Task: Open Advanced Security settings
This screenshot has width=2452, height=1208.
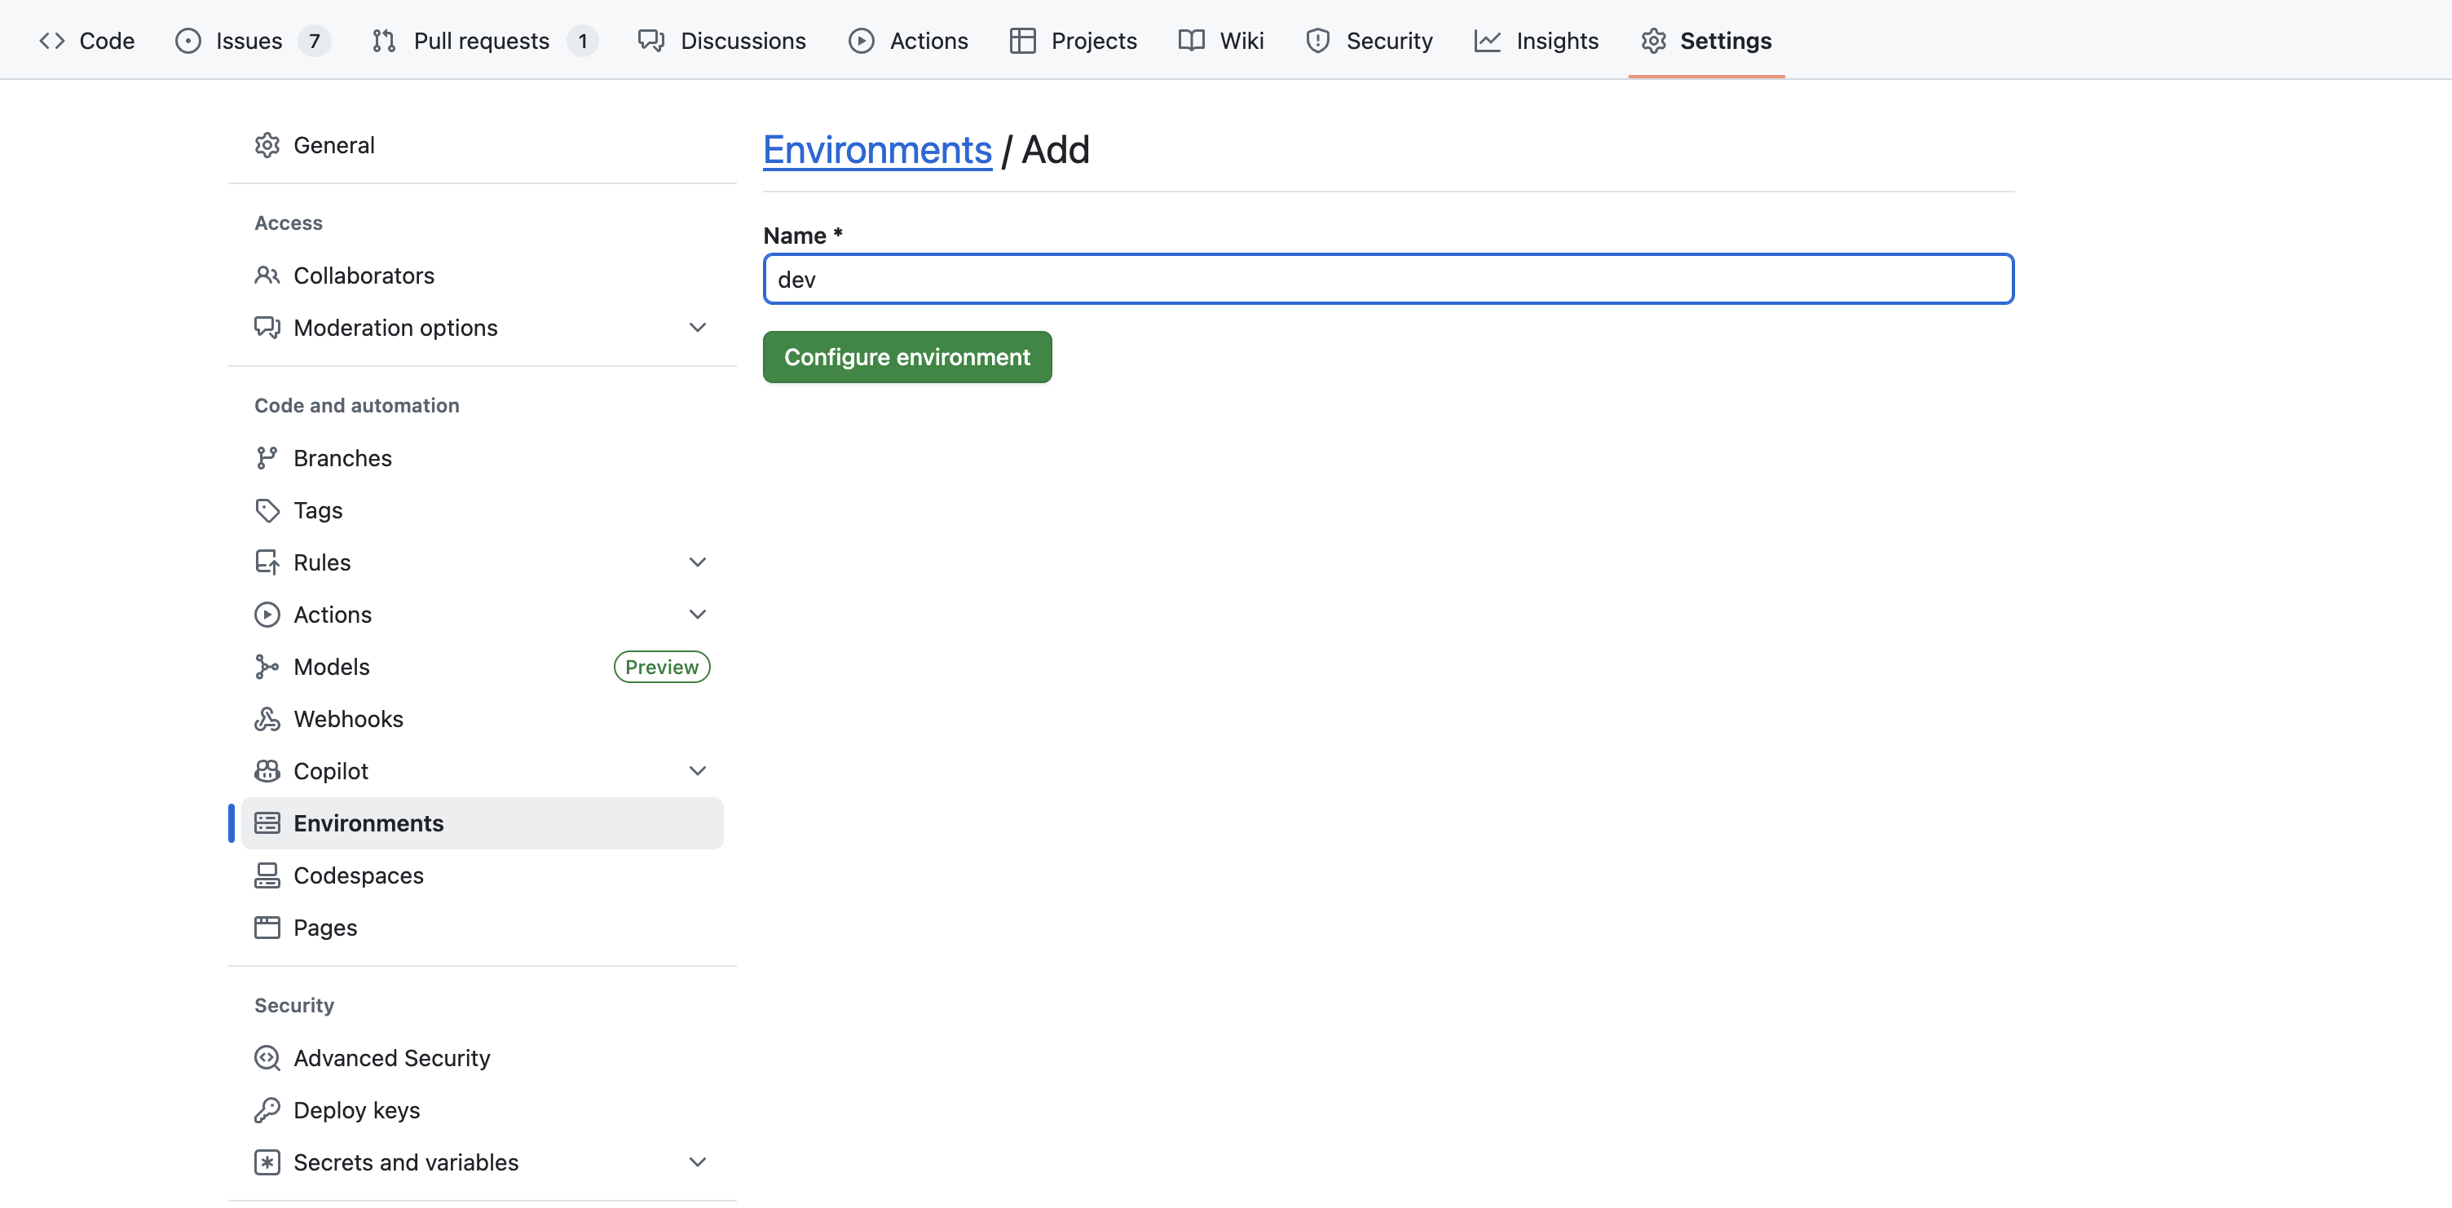Action: pos(391,1057)
